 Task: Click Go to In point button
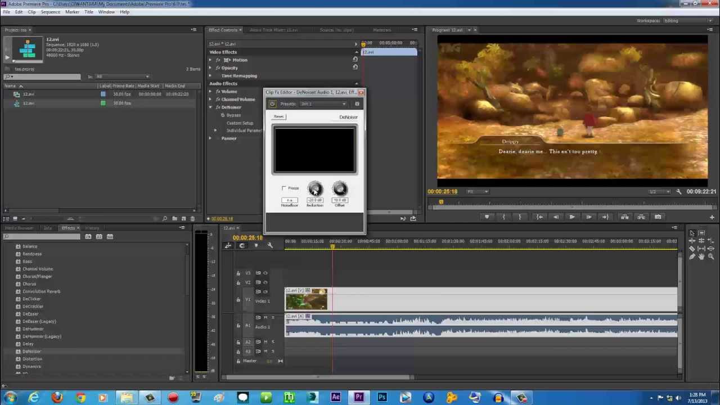(x=540, y=217)
